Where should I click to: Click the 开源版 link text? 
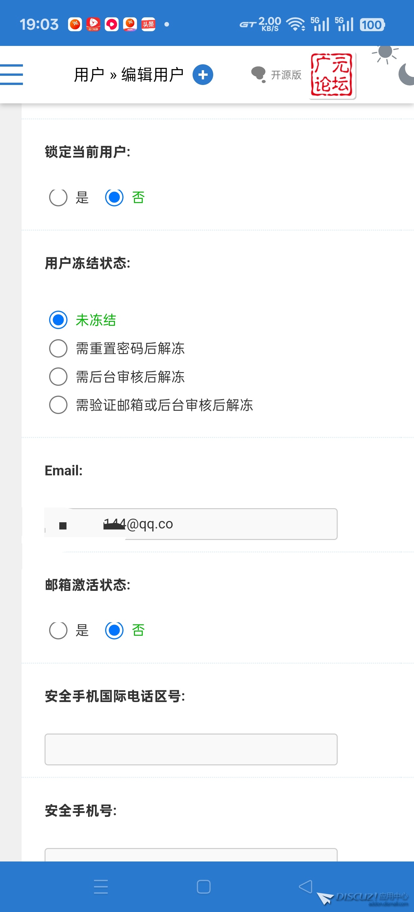(286, 75)
